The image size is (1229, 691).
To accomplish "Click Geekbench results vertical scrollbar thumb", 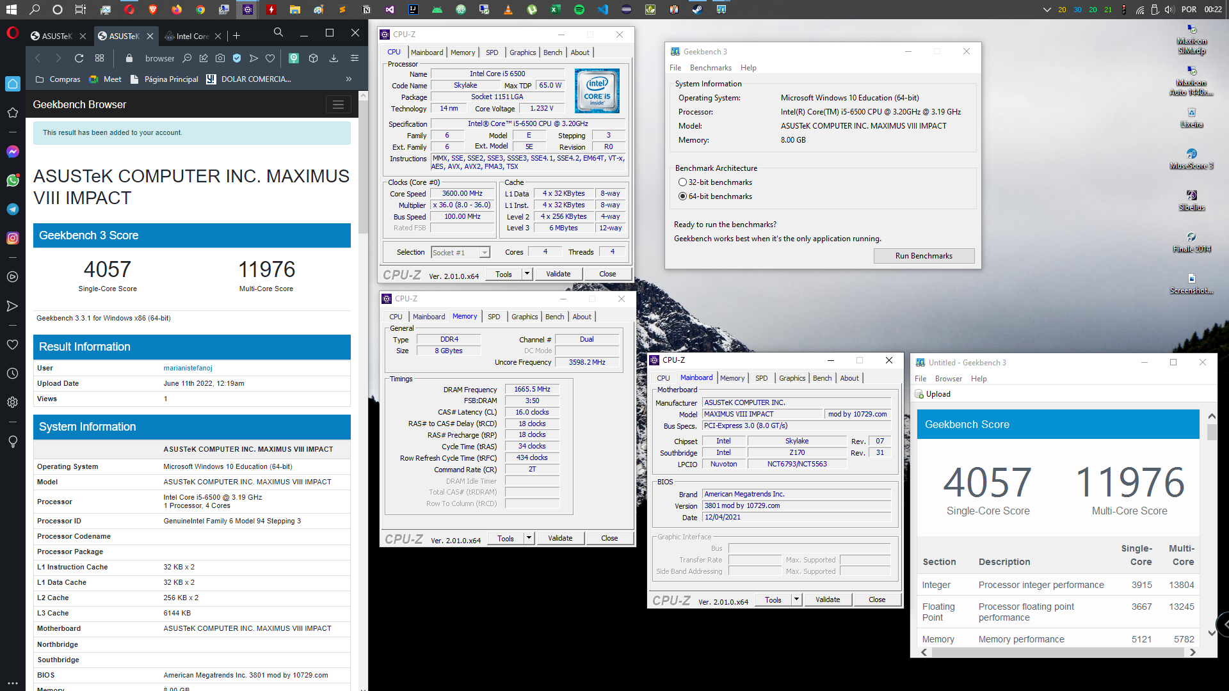I will point(1211,433).
